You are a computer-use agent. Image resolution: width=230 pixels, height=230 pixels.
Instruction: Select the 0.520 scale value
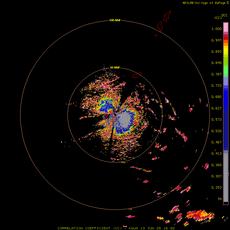216,131
